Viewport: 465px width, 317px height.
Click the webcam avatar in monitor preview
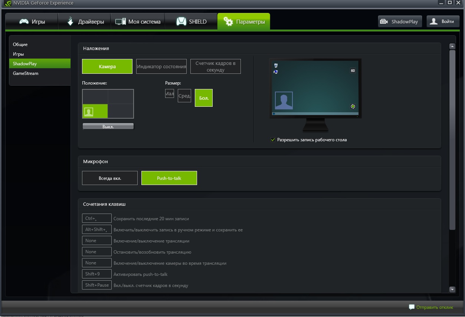click(x=284, y=100)
